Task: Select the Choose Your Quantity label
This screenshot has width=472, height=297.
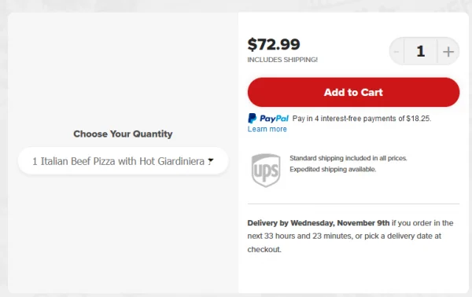Action: point(123,134)
